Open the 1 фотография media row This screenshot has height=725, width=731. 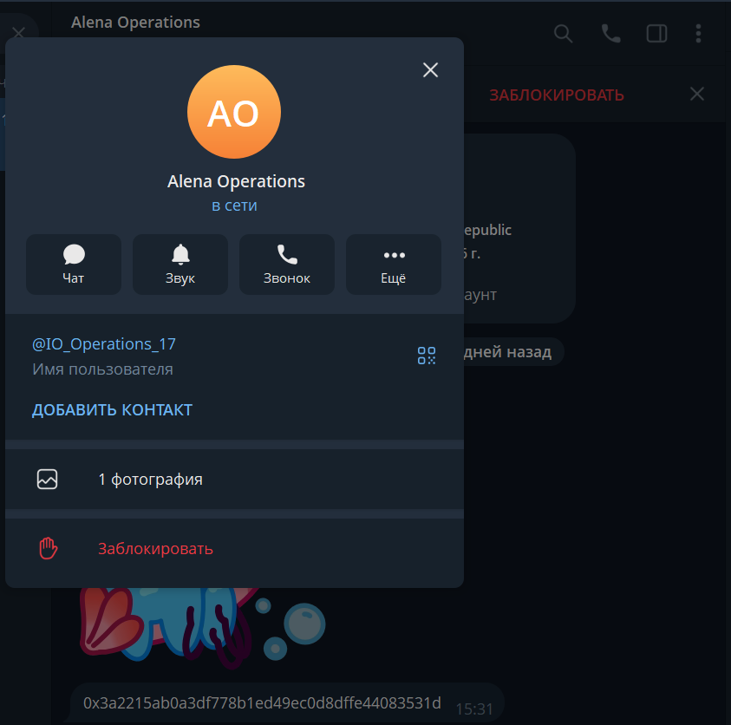[x=234, y=480]
